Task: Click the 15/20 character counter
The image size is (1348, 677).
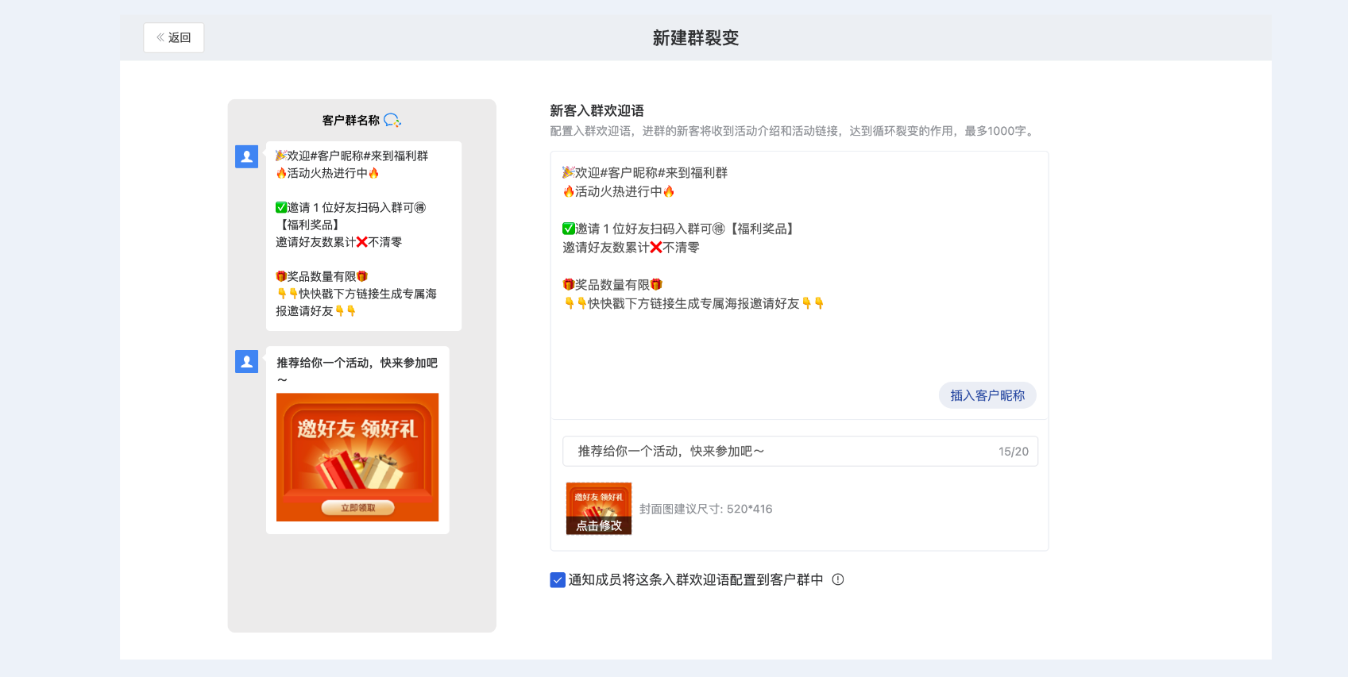Action: pos(1014,452)
